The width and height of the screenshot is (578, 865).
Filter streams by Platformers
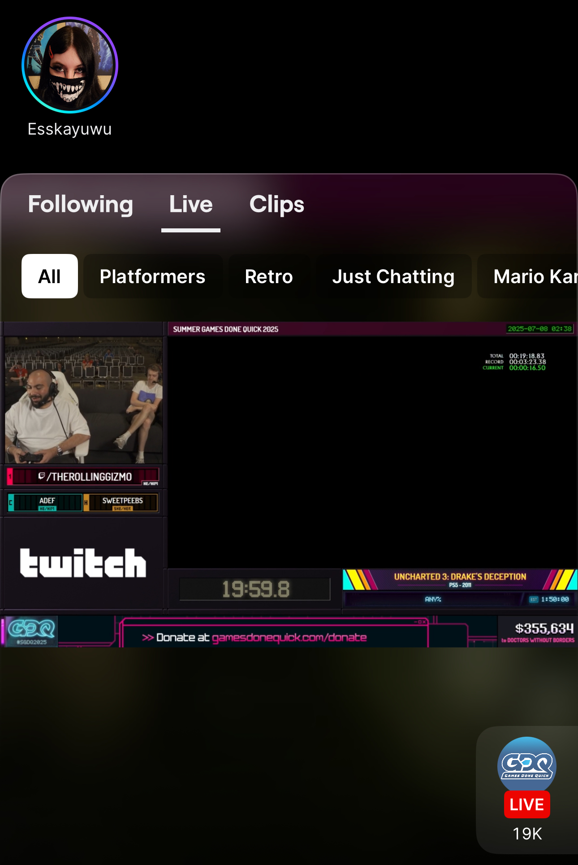pyautogui.click(x=153, y=276)
